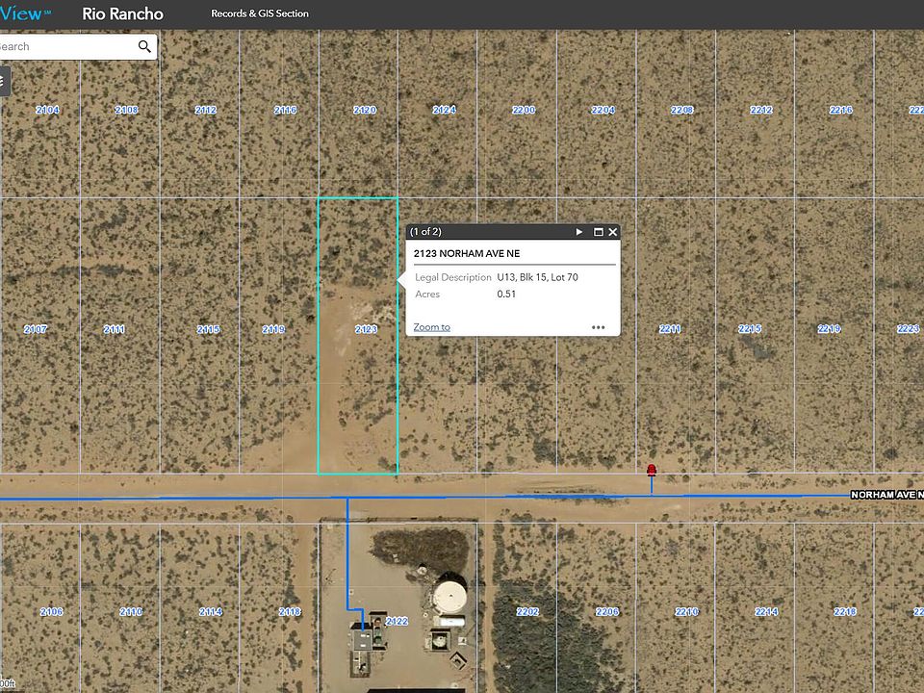The width and height of the screenshot is (924, 693).
Task: Select parcel labeled 2116
Action: pyautogui.click(x=285, y=110)
